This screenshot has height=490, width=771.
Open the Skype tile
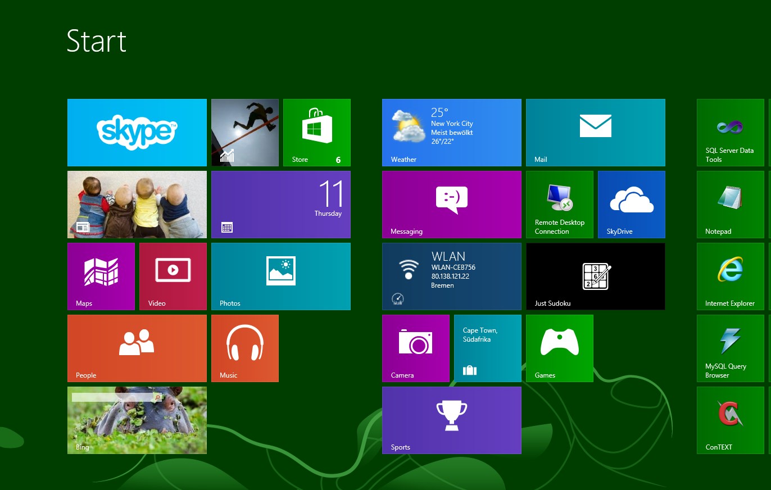click(137, 133)
